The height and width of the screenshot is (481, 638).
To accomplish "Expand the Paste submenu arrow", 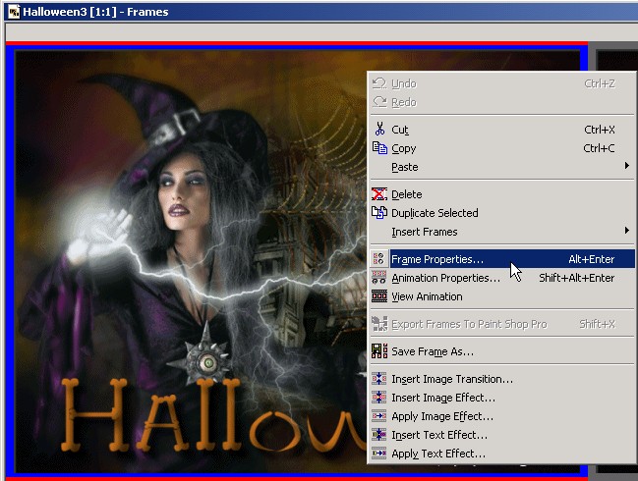I will (x=626, y=166).
